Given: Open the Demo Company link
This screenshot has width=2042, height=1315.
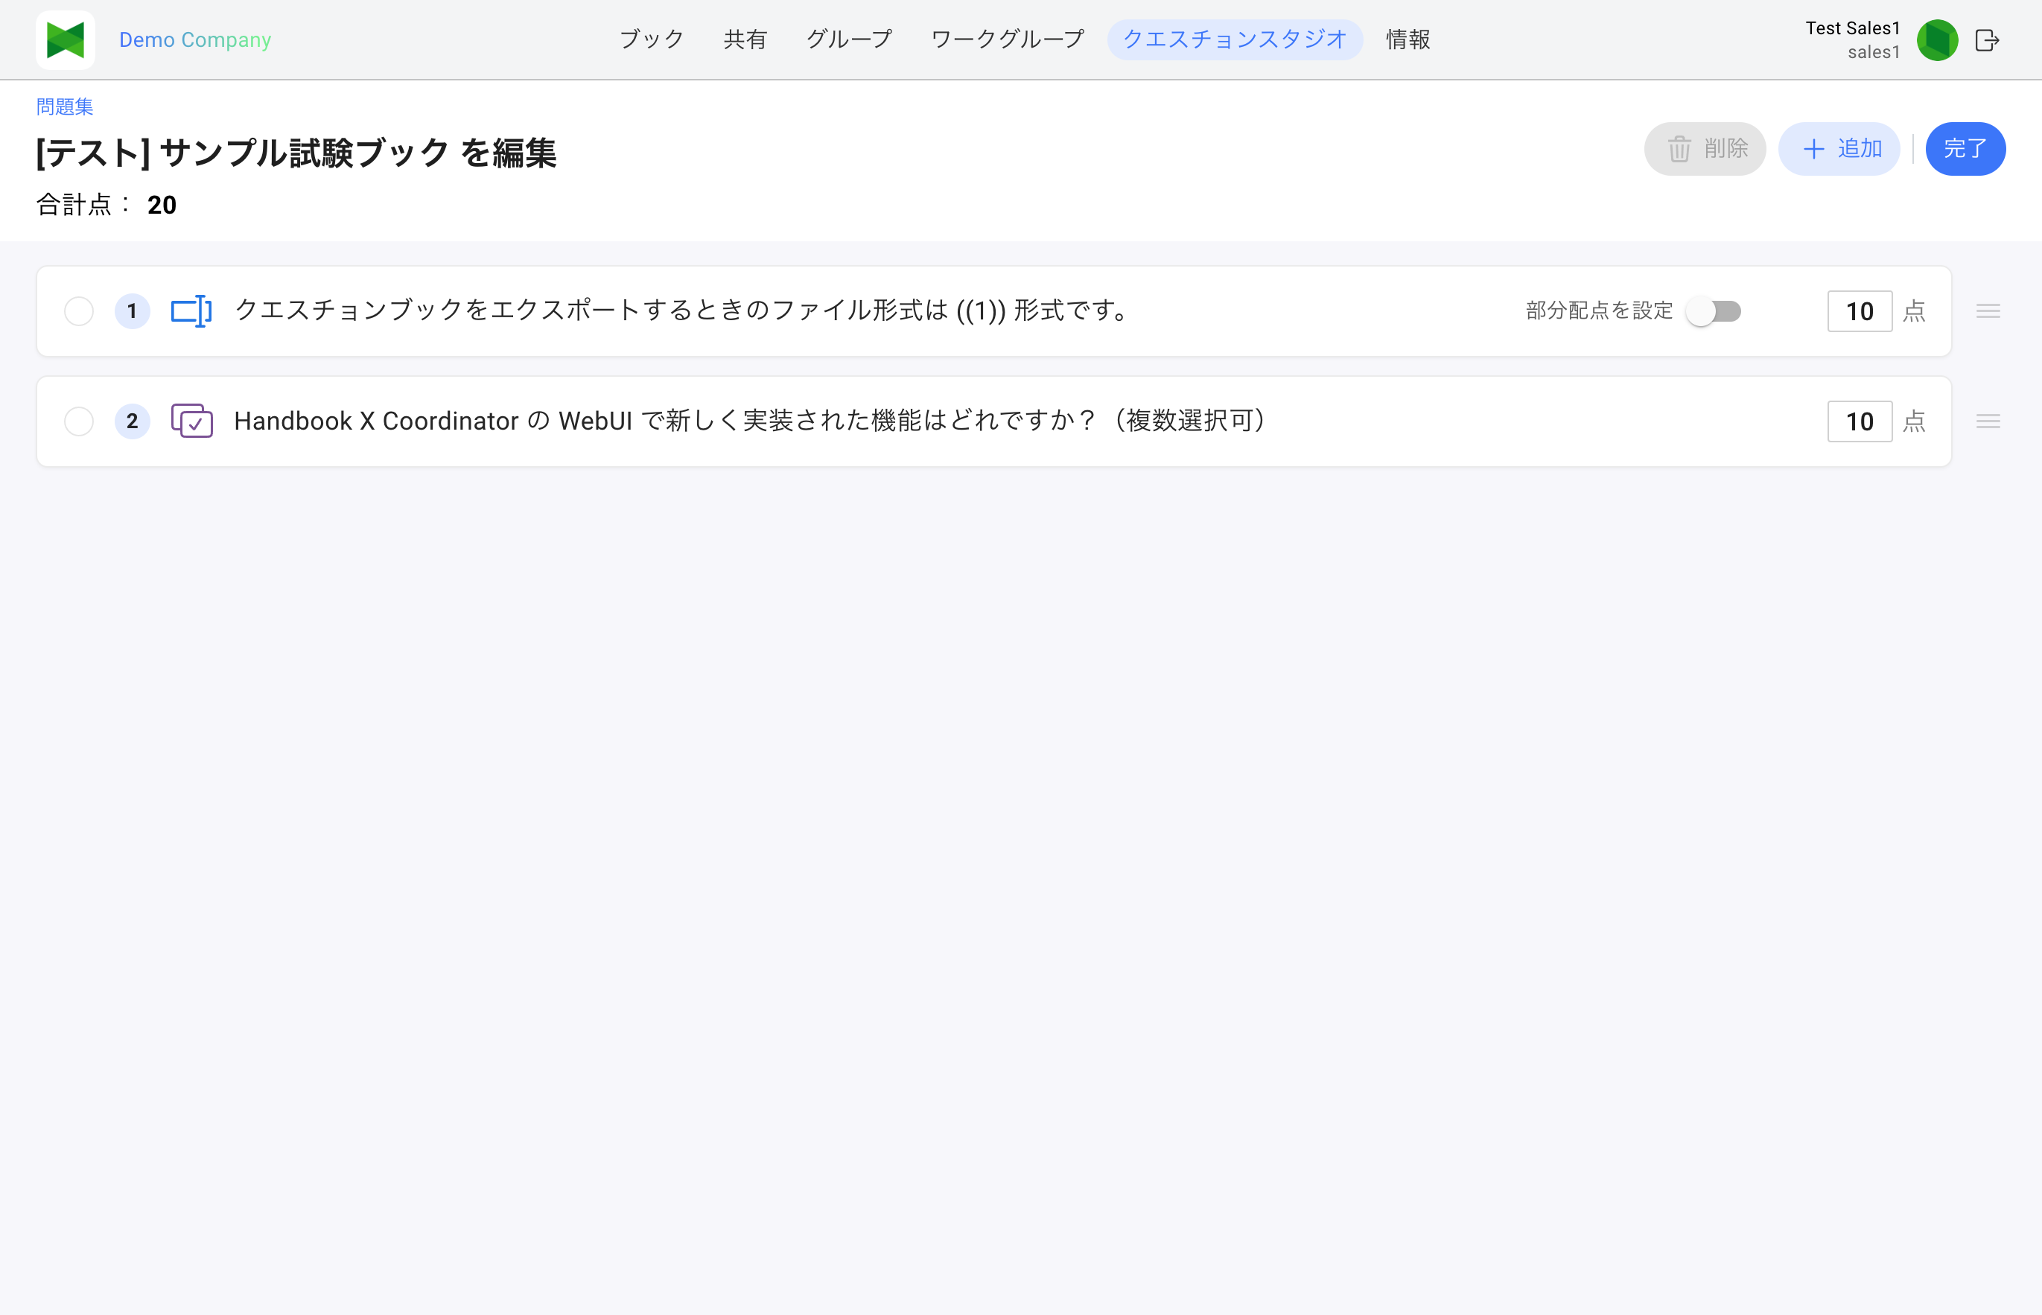Looking at the screenshot, I should click(x=194, y=40).
